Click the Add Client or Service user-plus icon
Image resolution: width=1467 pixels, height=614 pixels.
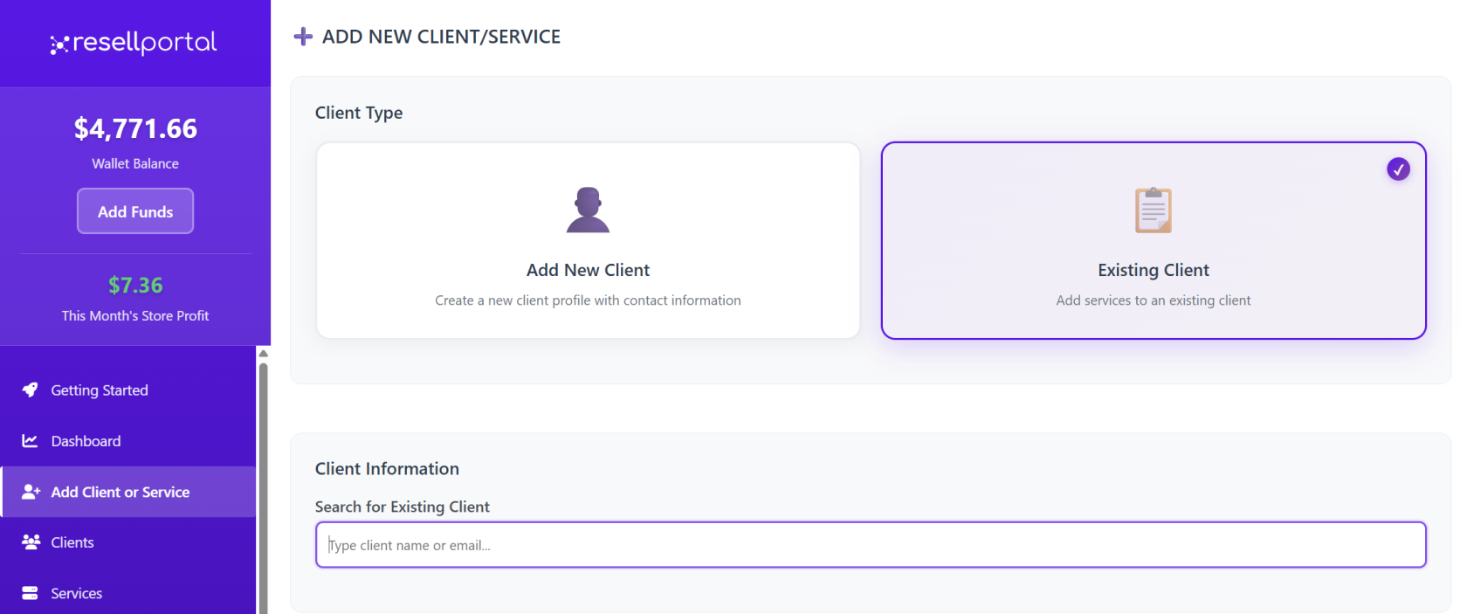(31, 492)
